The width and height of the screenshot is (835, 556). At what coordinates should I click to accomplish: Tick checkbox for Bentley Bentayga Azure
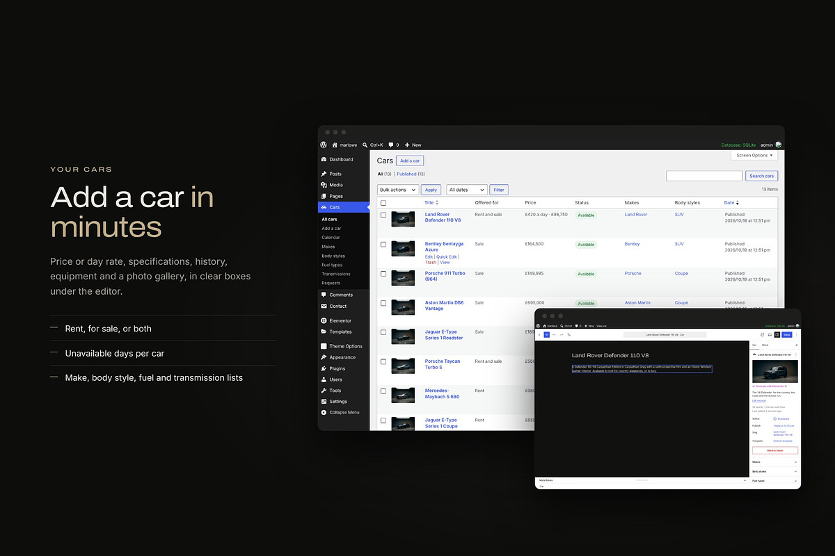click(383, 244)
